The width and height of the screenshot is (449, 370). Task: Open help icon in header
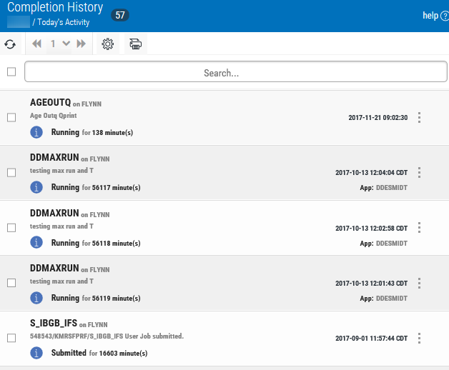(x=445, y=16)
